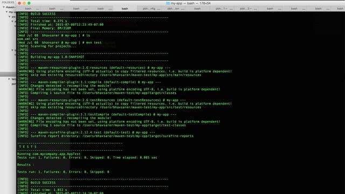Collapse the maven- folder in sidebar

[x=4, y=7]
